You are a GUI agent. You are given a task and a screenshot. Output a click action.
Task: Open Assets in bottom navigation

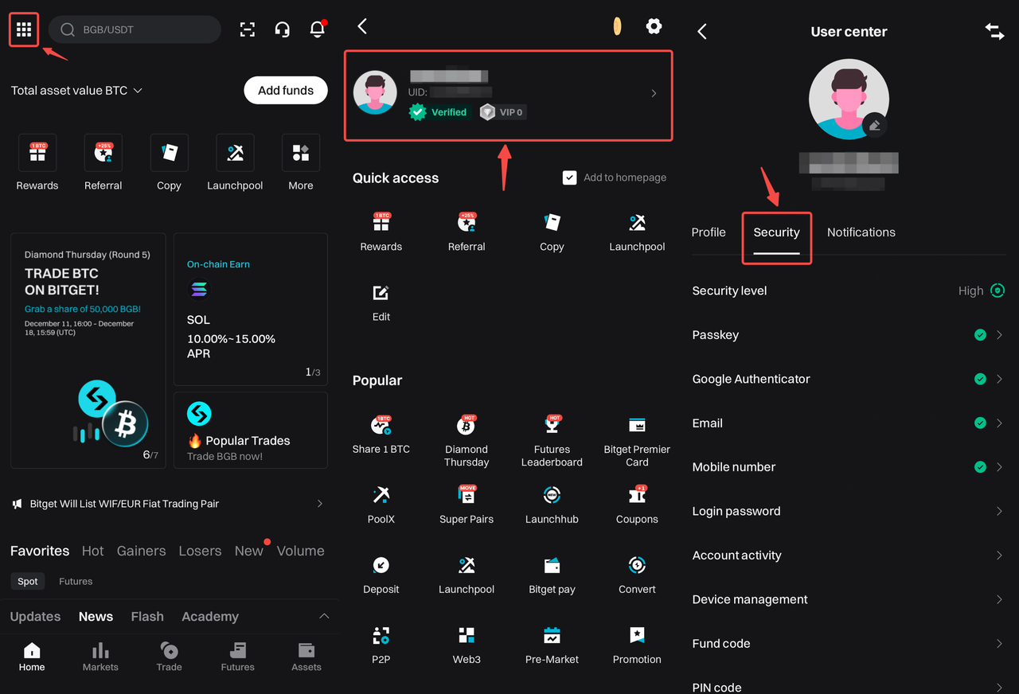click(x=306, y=657)
